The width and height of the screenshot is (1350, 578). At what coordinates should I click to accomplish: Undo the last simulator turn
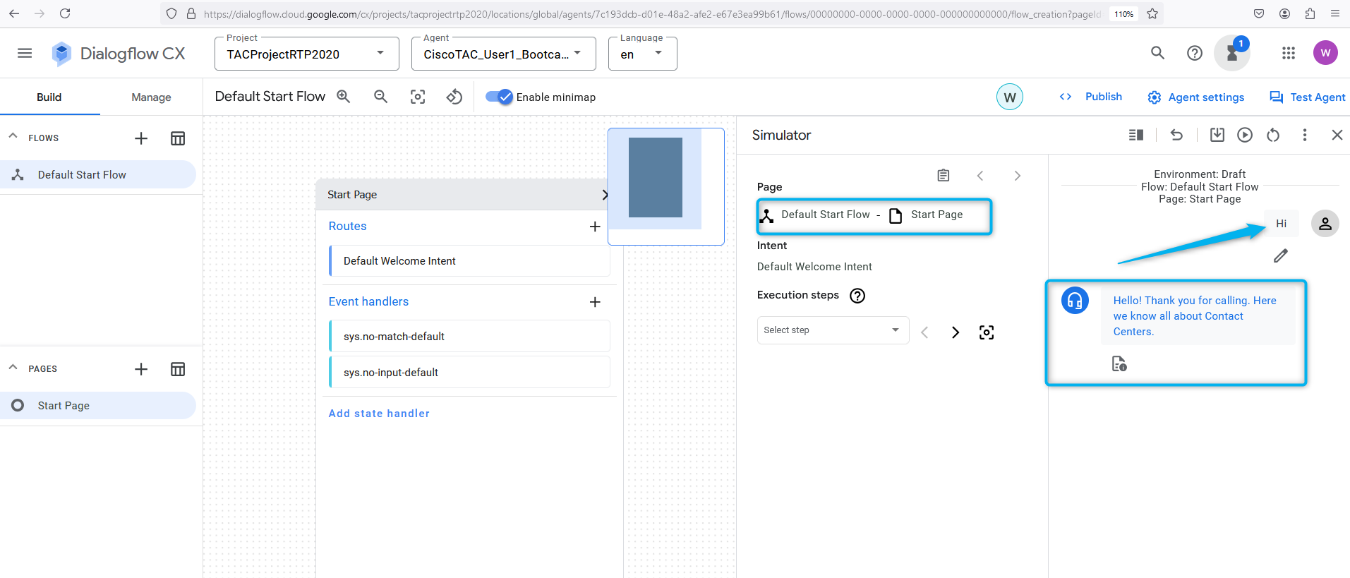tap(1176, 135)
